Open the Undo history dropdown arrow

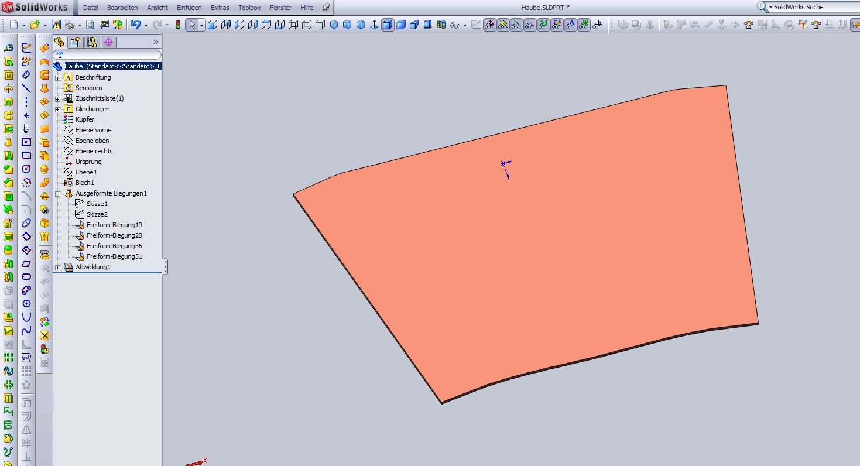(x=146, y=26)
